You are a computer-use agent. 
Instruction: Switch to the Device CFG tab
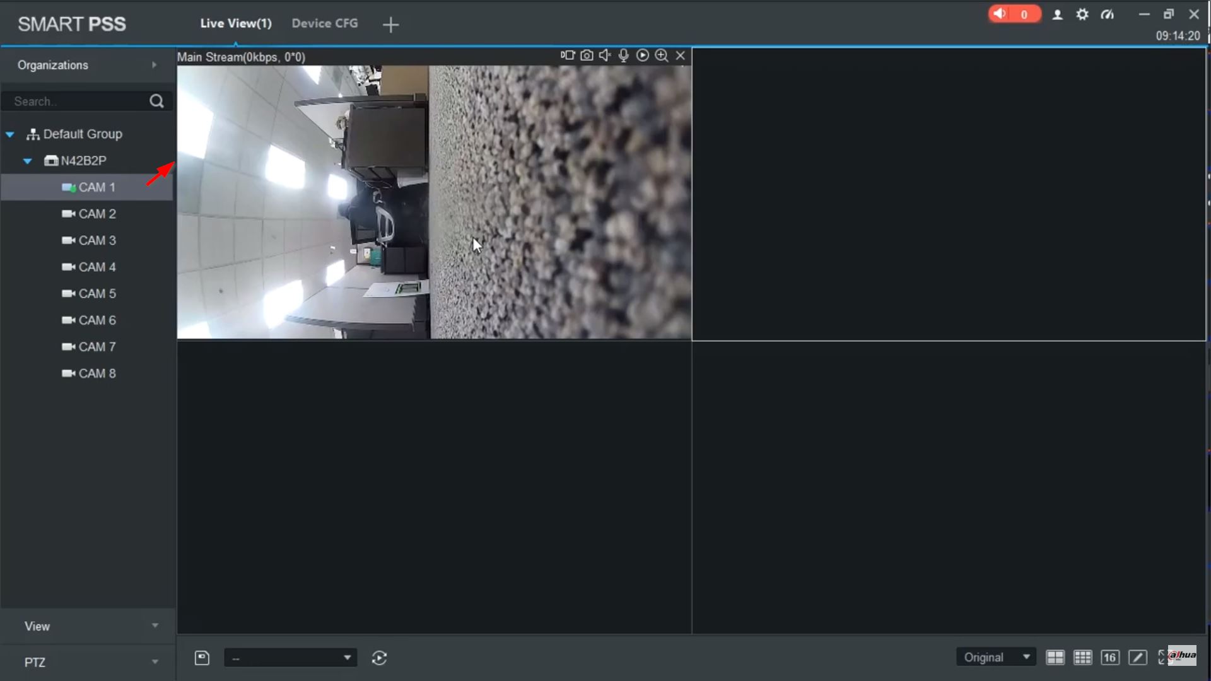(324, 23)
